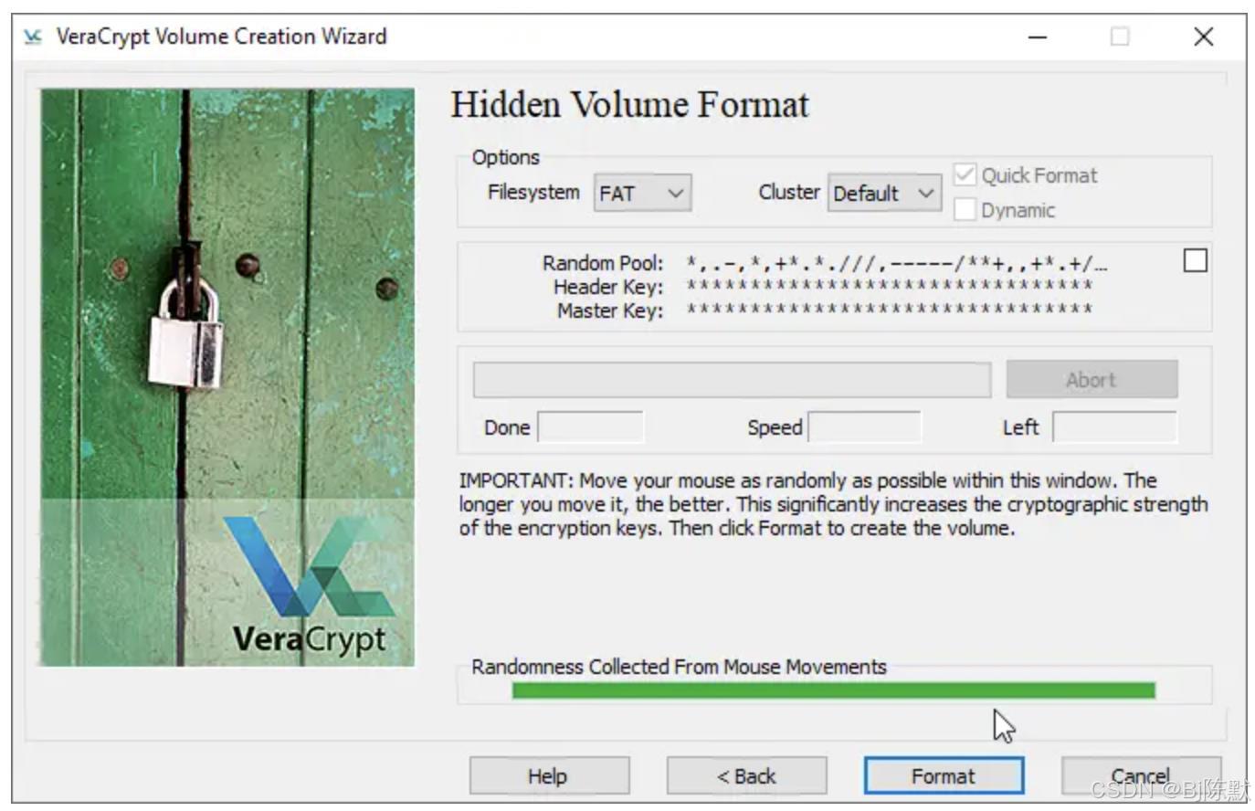The image size is (1255, 811).
Task: Click the green randomness collected bar
Action: [833, 690]
